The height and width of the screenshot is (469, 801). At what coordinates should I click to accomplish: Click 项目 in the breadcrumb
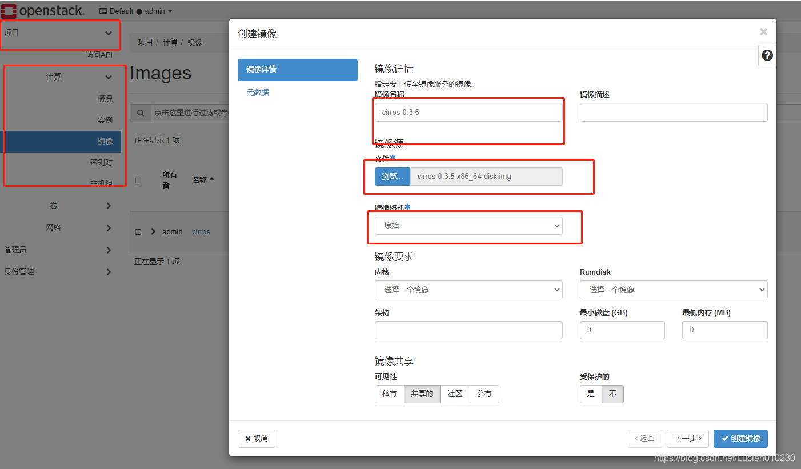click(x=146, y=42)
